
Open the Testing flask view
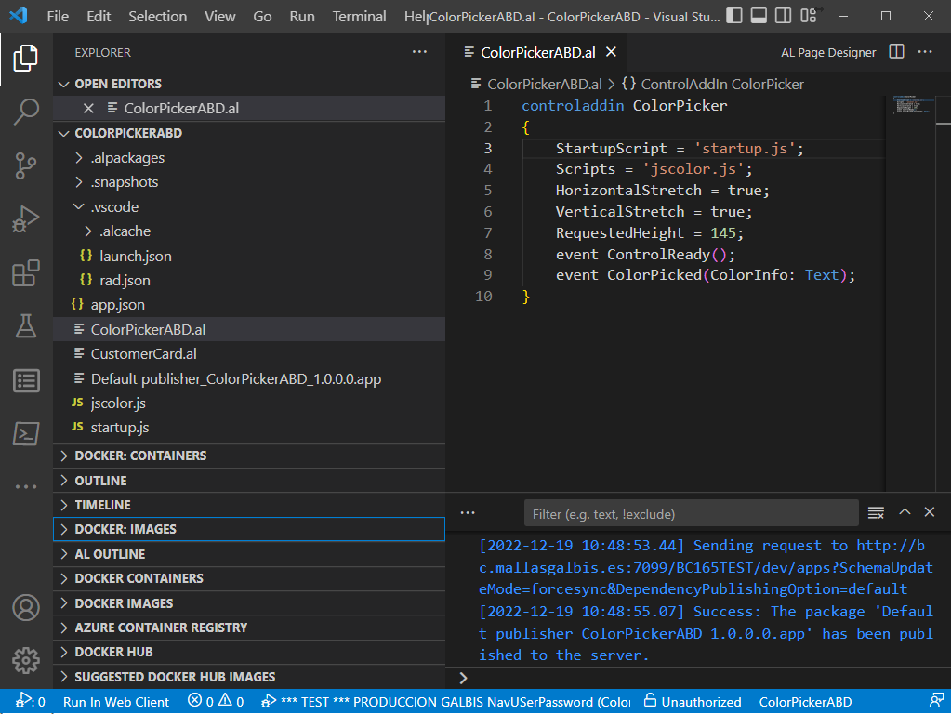(x=25, y=326)
